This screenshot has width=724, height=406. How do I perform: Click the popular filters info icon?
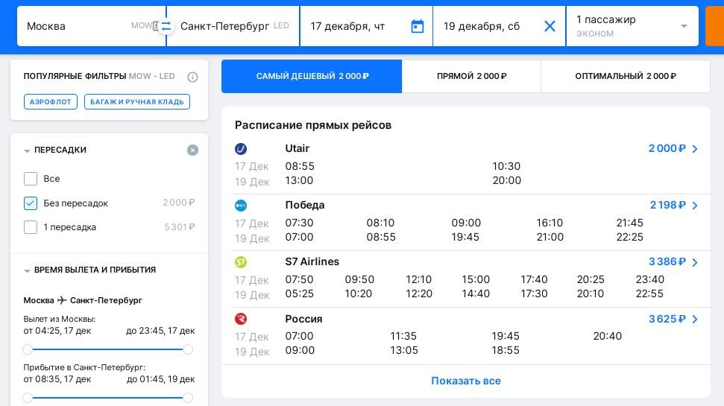(x=192, y=77)
